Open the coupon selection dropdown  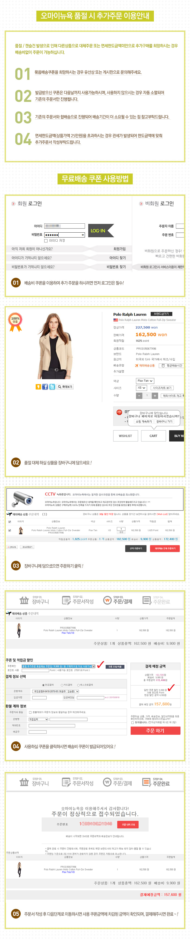coord(58,666)
